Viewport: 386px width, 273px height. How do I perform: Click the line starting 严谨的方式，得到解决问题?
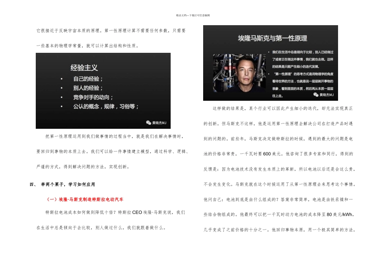tap(83, 167)
